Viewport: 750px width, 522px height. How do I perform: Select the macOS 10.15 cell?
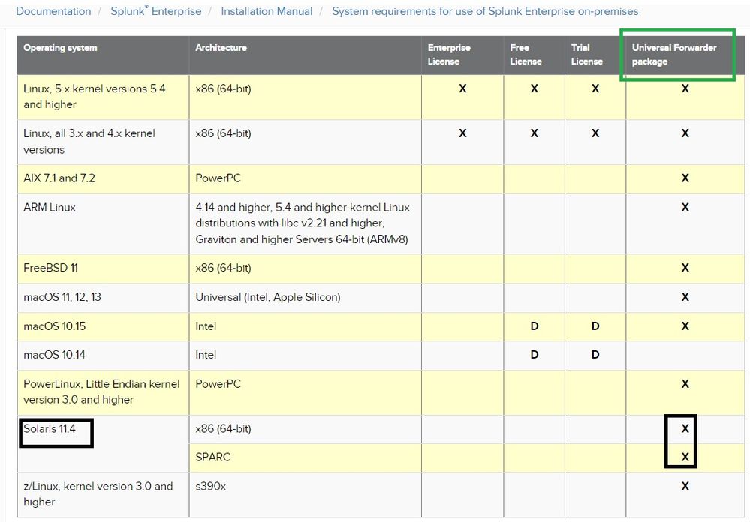tap(103, 326)
